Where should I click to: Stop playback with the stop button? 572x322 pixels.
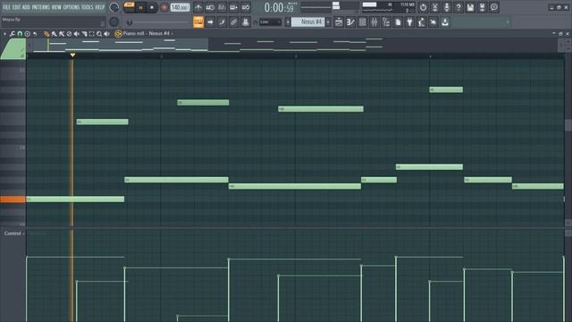pos(152,7)
